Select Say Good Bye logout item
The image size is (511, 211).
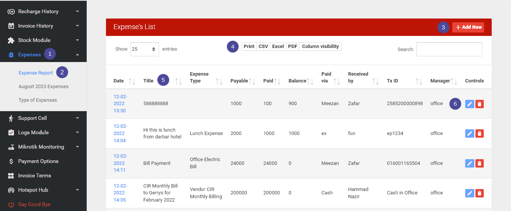pos(34,205)
